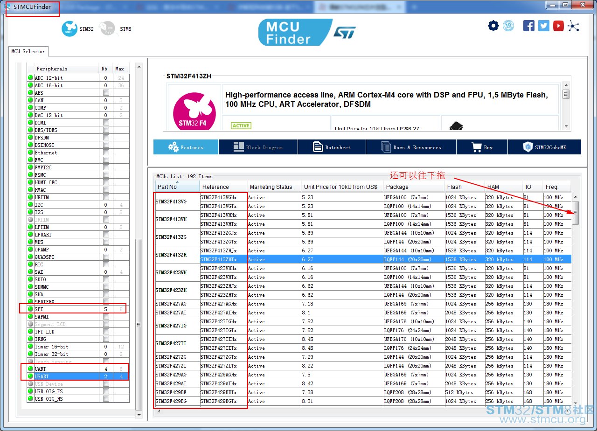Select the STM32F413ZHTx highlighted row
Image resolution: width=597 pixels, height=431 pixels.
(362, 259)
